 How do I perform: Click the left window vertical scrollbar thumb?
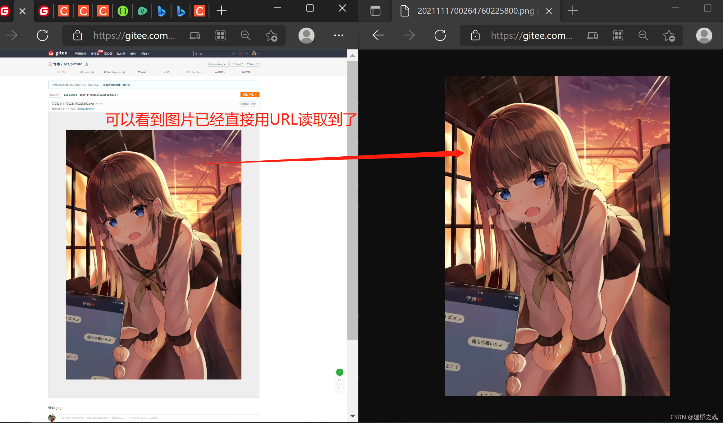click(x=352, y=200)
